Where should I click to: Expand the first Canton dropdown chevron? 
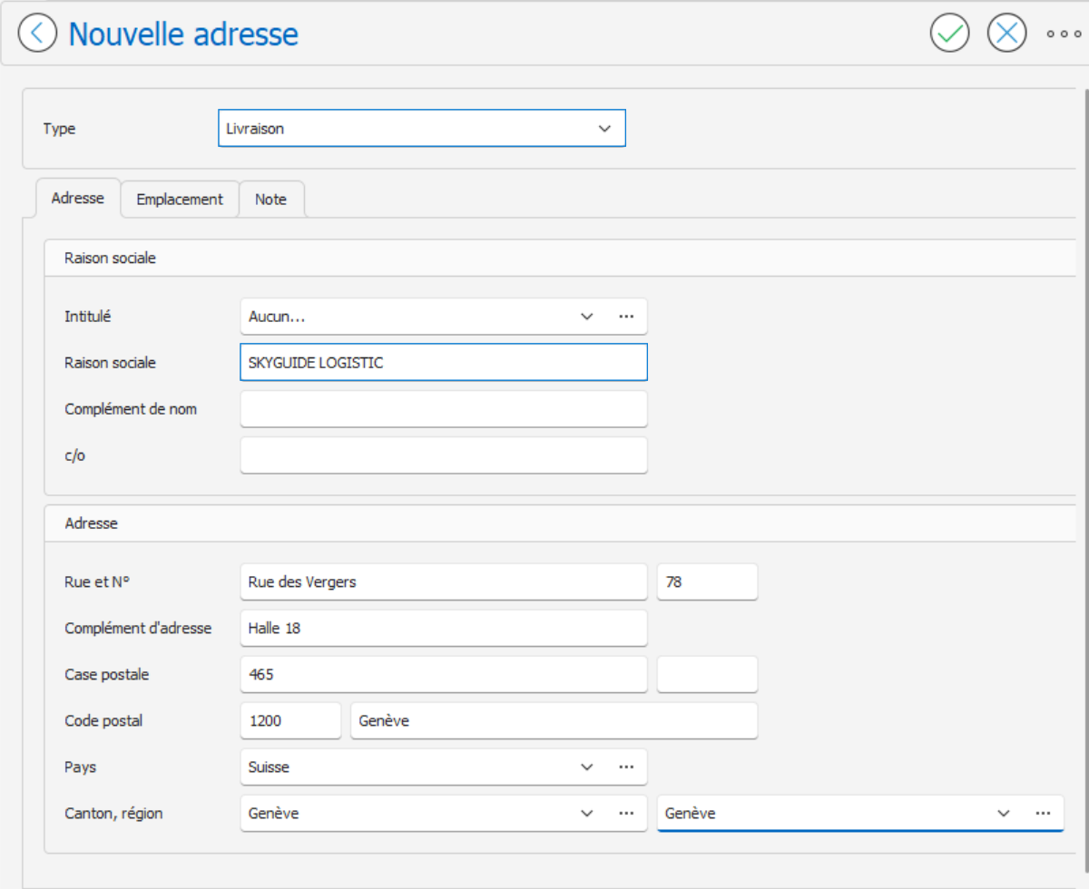(x=586, y=814)
